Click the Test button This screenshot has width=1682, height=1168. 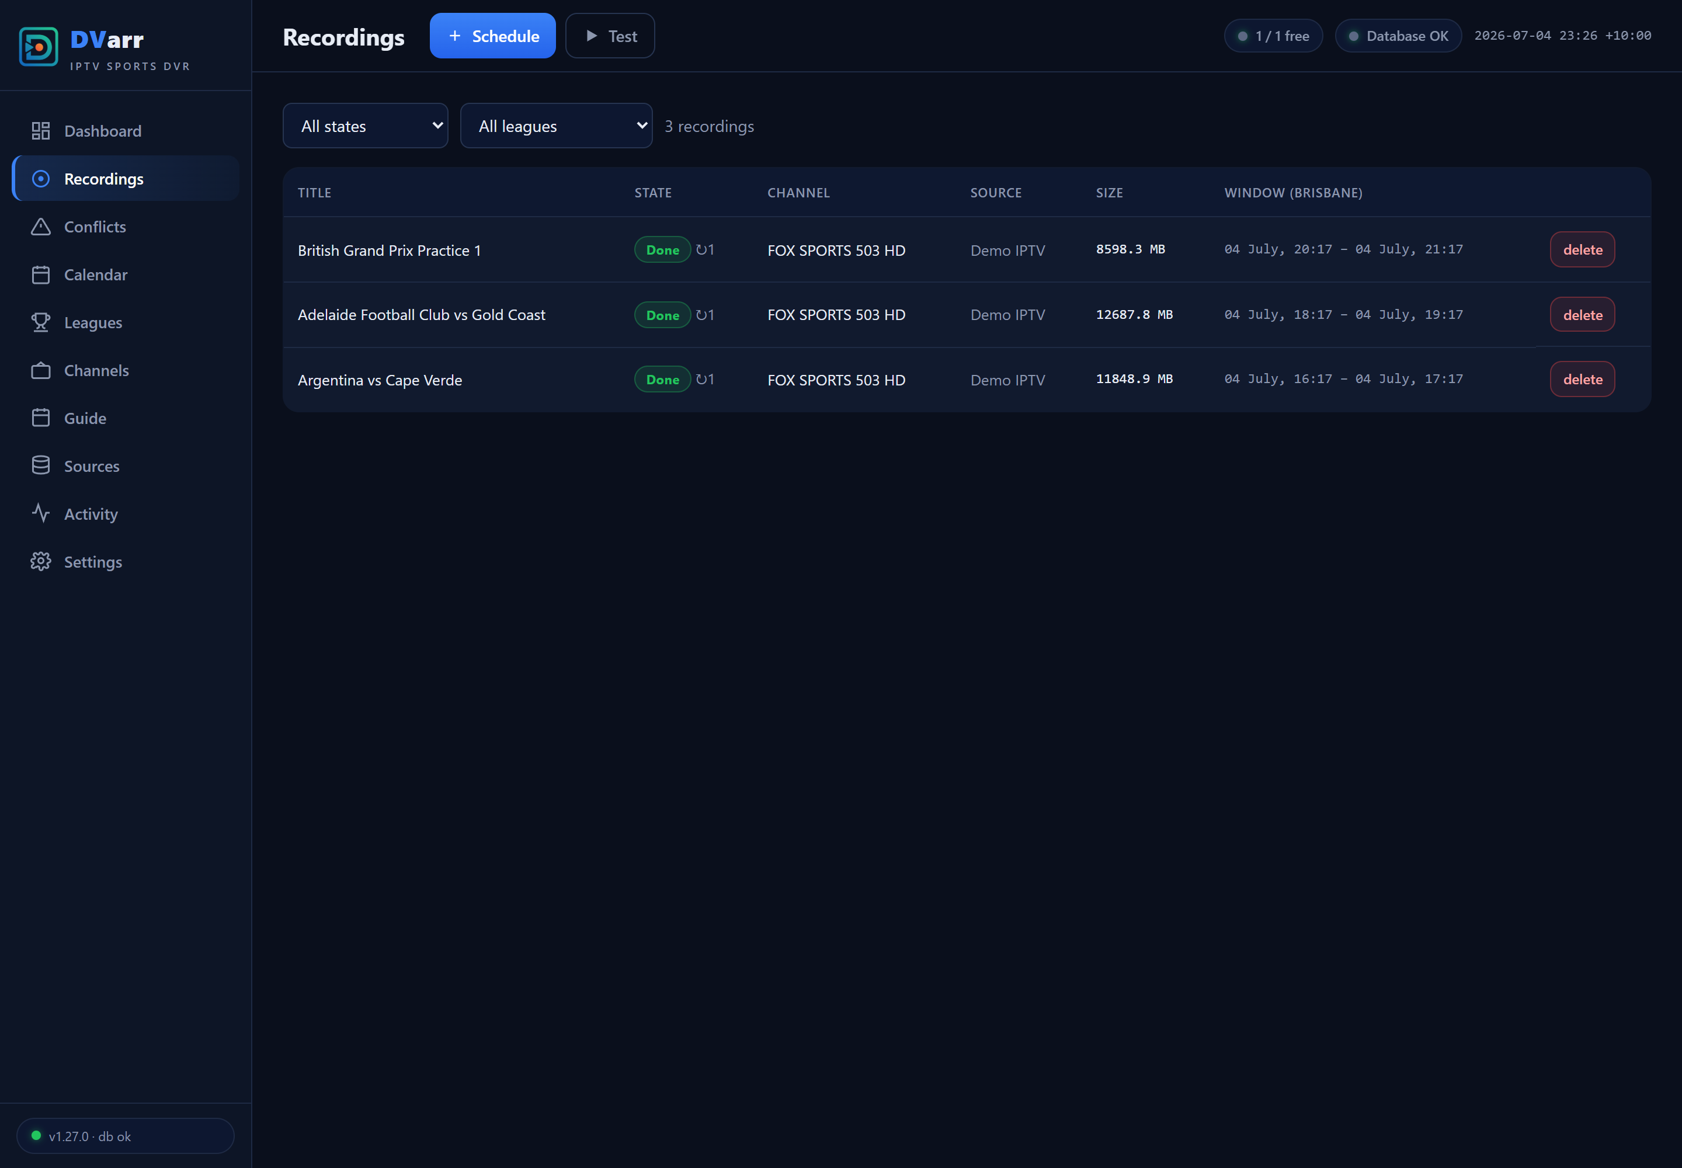pos(610,36)
